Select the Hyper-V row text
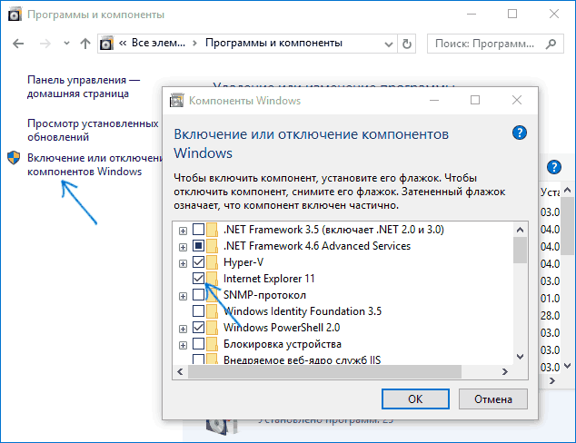 [x=243, y=262]
